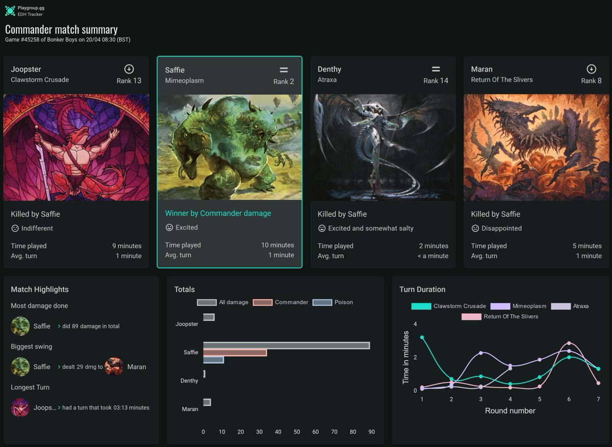This screenshot has width=612, height=447.
Task: Click '5 minutes' time played for Maran
Action: 587,246
